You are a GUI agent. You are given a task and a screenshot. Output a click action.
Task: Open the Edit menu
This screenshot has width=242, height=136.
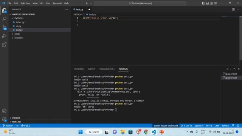(x=16, y=3)
